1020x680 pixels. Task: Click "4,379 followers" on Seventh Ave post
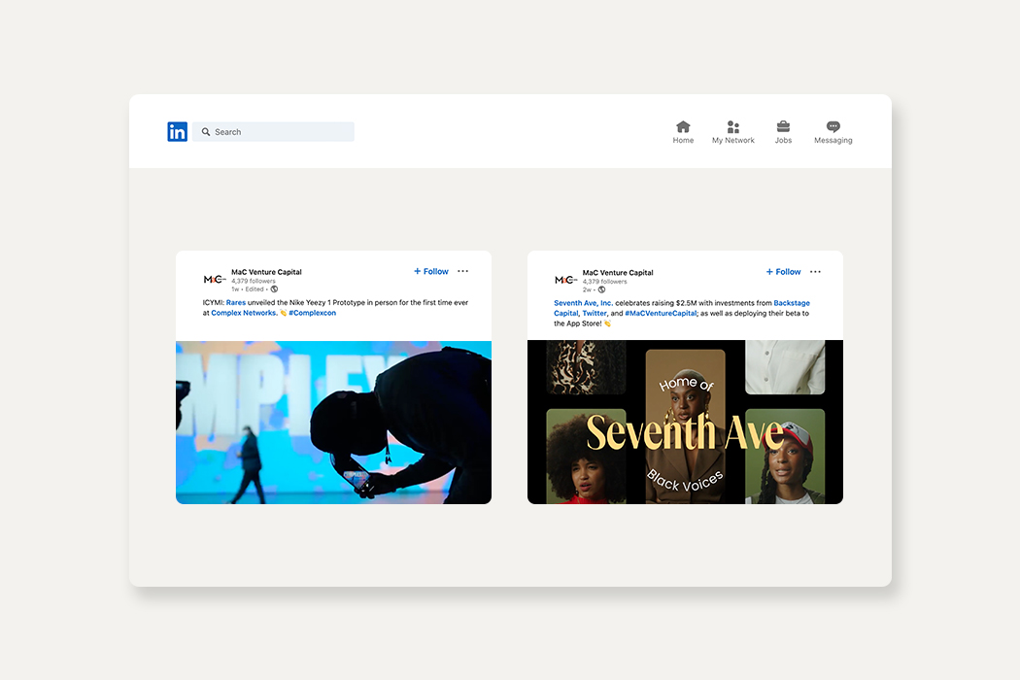tap(605, 282)
